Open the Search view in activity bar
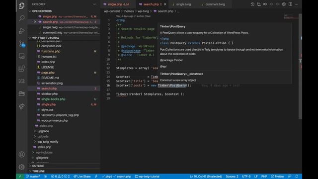 (21, 18)
